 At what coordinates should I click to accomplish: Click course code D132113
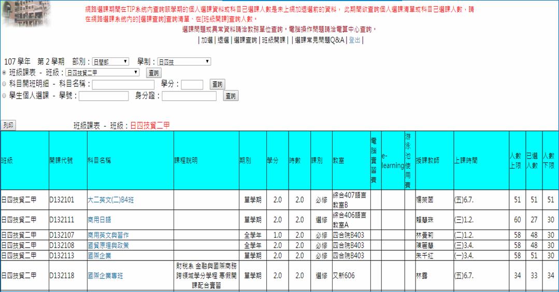62,256
